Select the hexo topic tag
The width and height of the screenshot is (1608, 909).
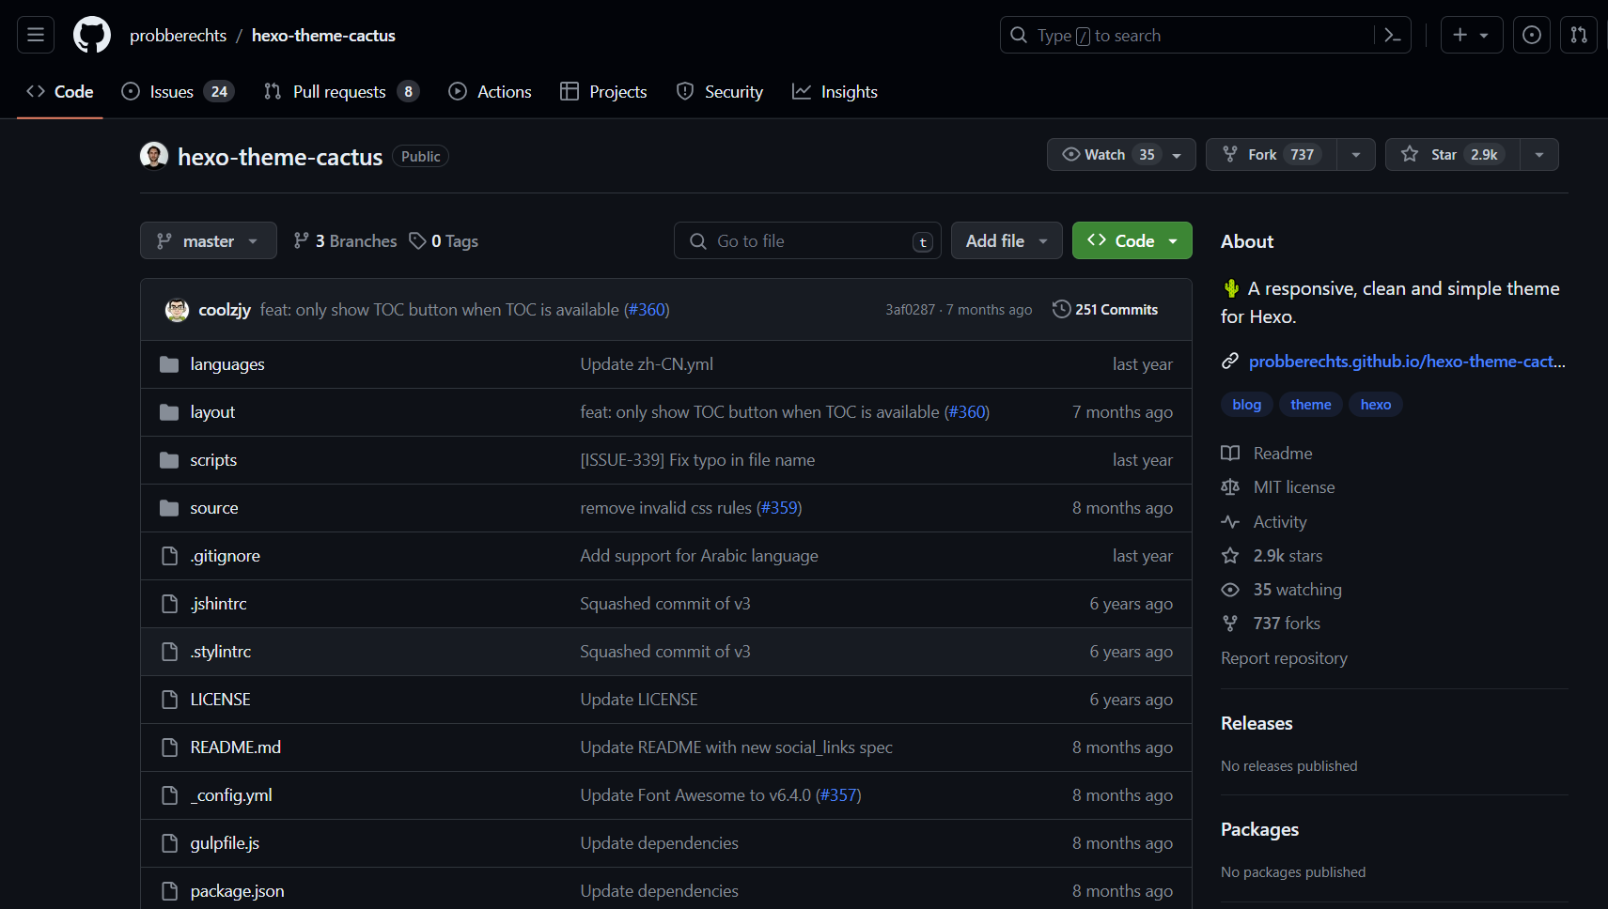pos(1376,405)
